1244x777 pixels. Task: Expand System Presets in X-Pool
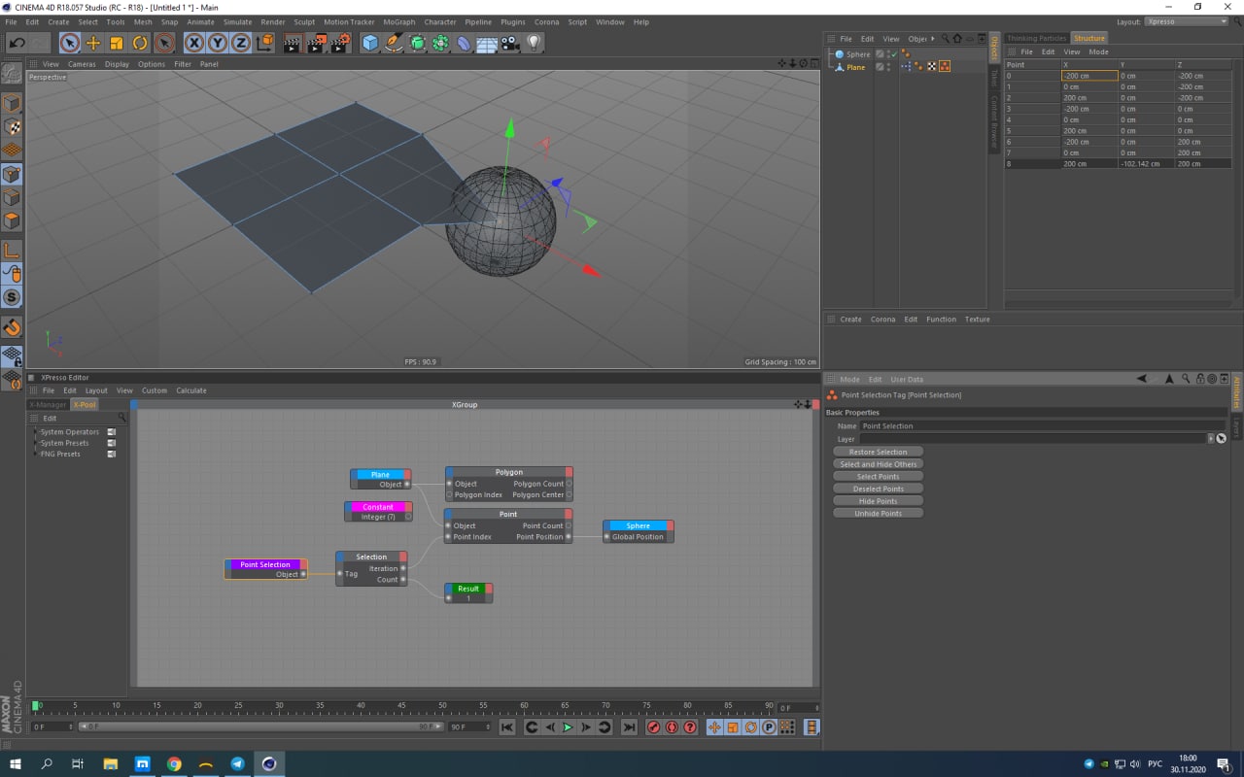pyautogui.click(x=35, y=443)
